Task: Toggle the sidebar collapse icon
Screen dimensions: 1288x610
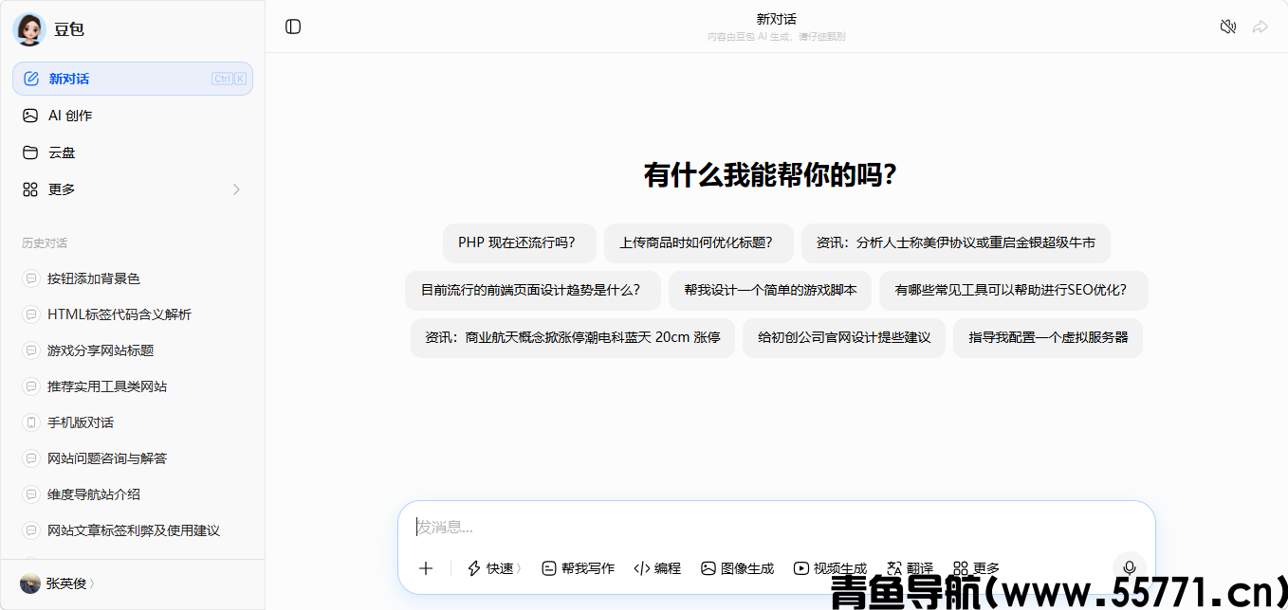Action: coord(293,27)
